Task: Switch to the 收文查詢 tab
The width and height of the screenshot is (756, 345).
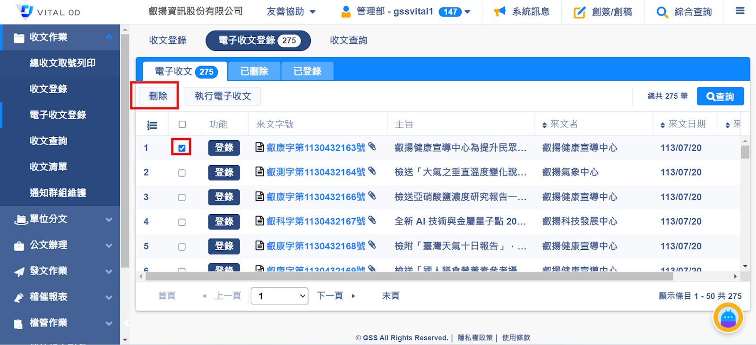Action: [348, 41]
